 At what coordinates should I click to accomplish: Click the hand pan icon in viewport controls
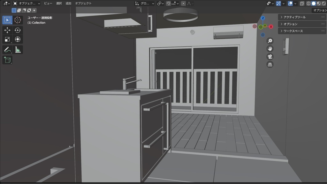coord(270,49)
